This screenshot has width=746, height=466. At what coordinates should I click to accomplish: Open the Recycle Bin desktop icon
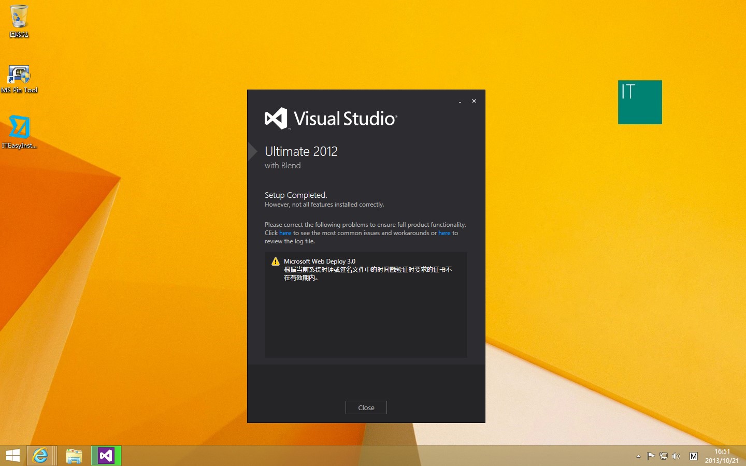[19, 21]
